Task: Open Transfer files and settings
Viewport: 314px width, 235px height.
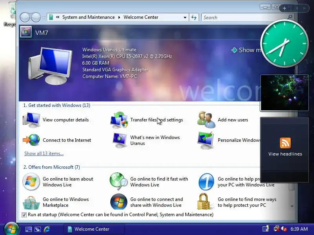Action: click(x=146, y=120)
